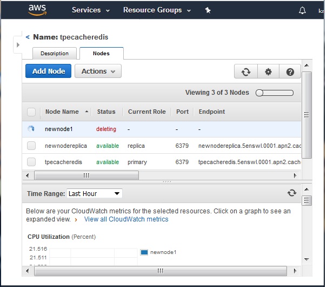Open the help question mark icon
Image resolution: width=327 pixels, height=287 pixels.
[290, 71]
